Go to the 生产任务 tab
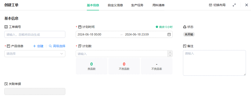This screenshot has height=100, width=251. [137, 5]
